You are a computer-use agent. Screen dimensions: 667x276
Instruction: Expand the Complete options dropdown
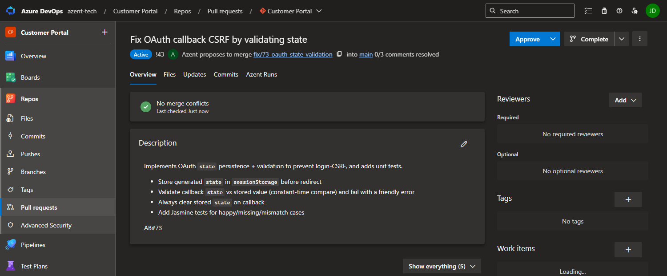pos(622,39)
